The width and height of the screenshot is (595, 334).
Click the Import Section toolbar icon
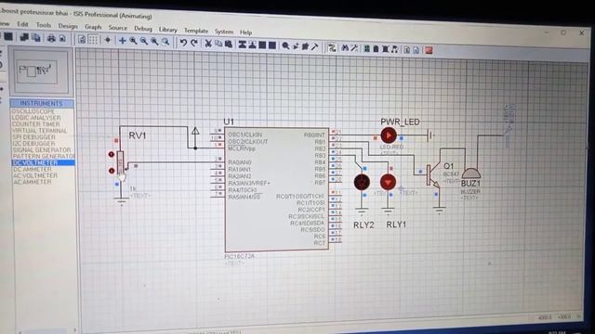point(25,37)
